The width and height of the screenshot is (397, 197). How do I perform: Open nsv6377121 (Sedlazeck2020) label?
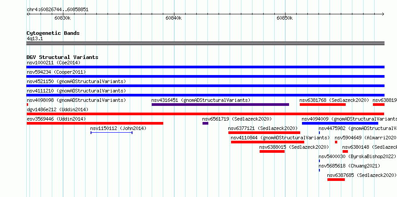(263, 128)
